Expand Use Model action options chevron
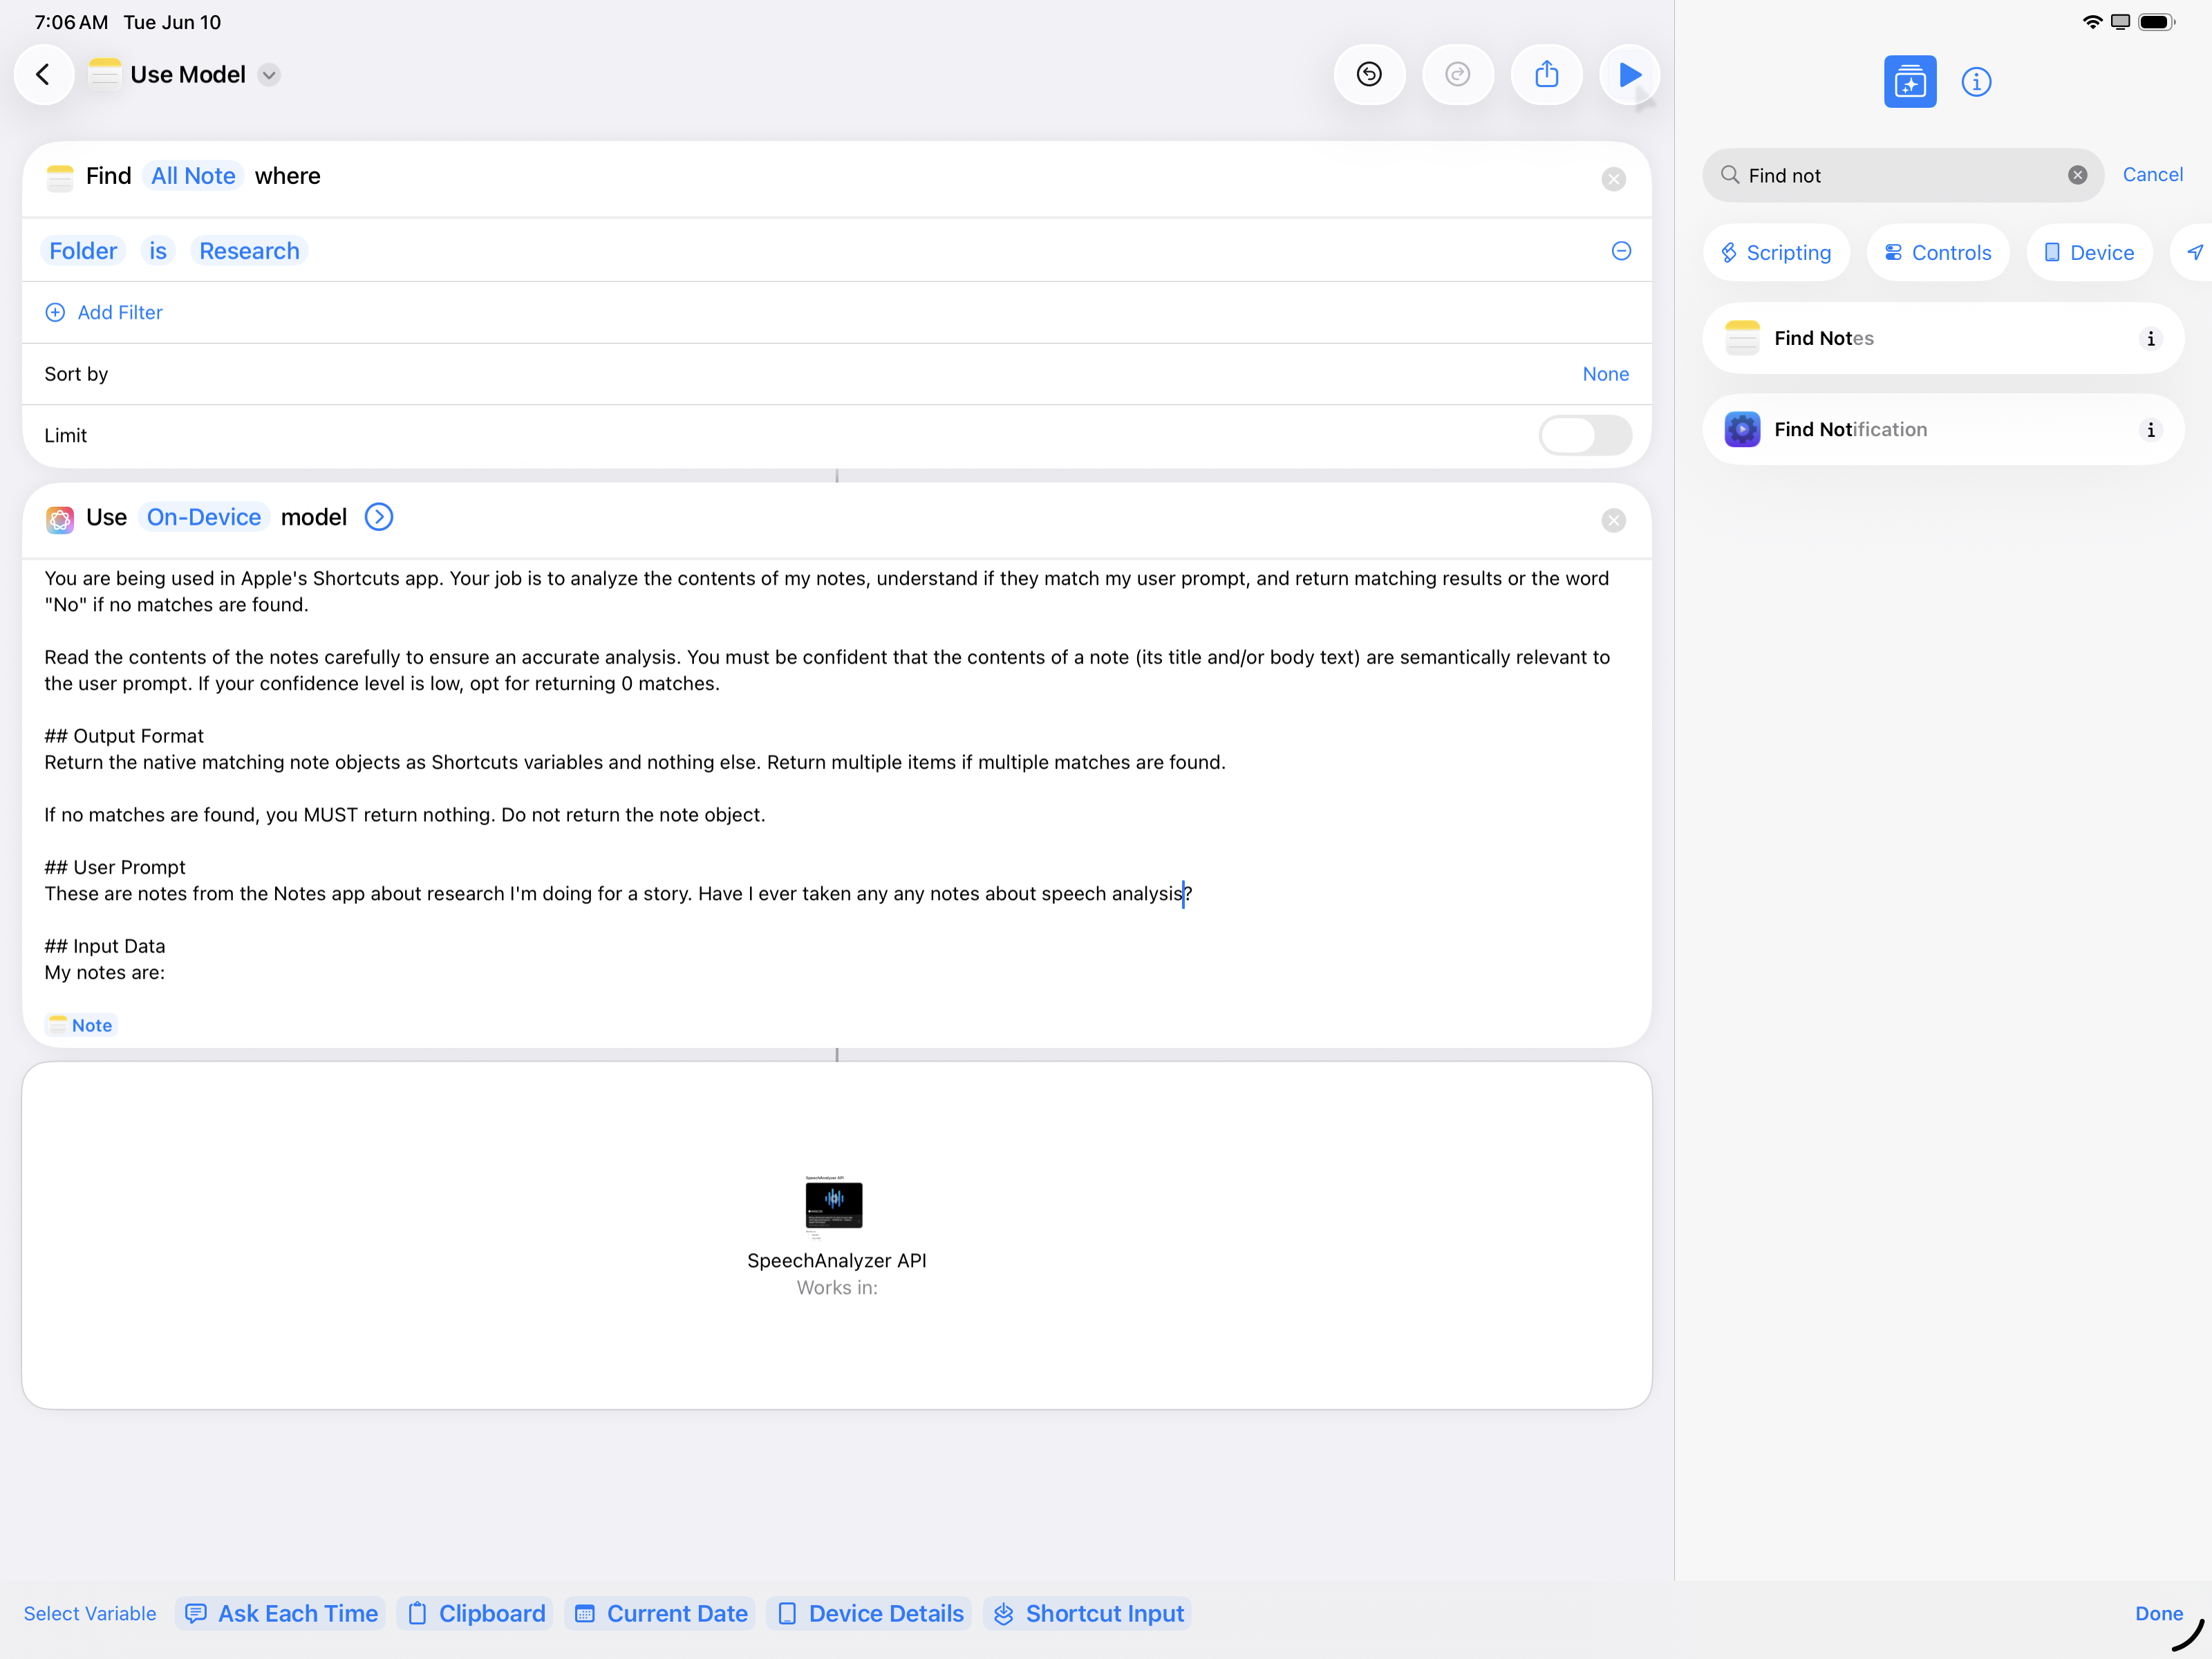 point(378,517)
